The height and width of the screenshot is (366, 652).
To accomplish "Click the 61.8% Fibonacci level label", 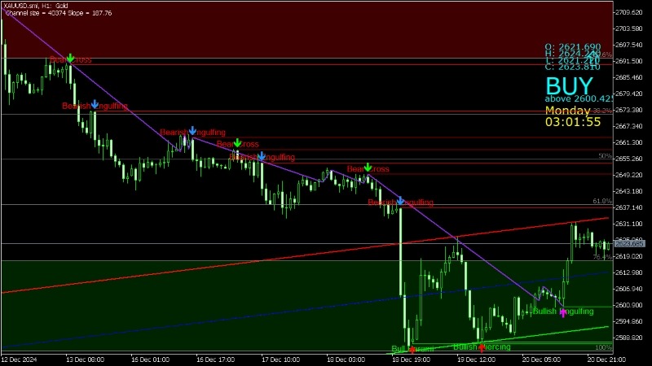I will tap(602, 201).
